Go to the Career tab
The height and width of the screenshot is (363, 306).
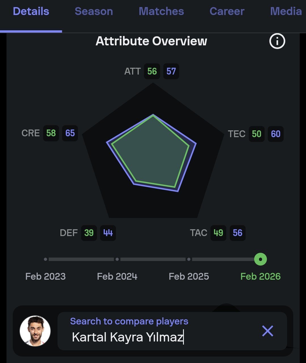(x=227, y=12)
